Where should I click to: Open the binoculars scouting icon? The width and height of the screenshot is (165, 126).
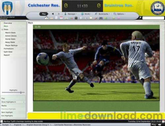pos(101,18)
